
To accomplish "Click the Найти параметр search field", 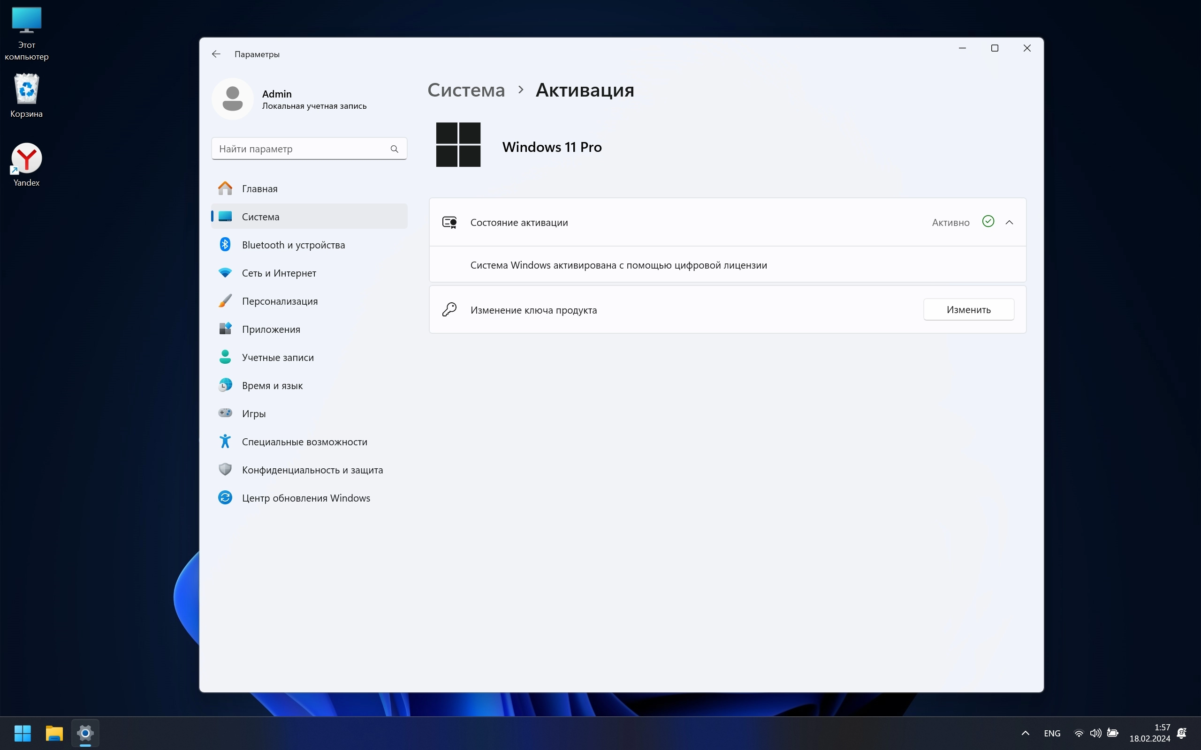I will coord(300,149).
